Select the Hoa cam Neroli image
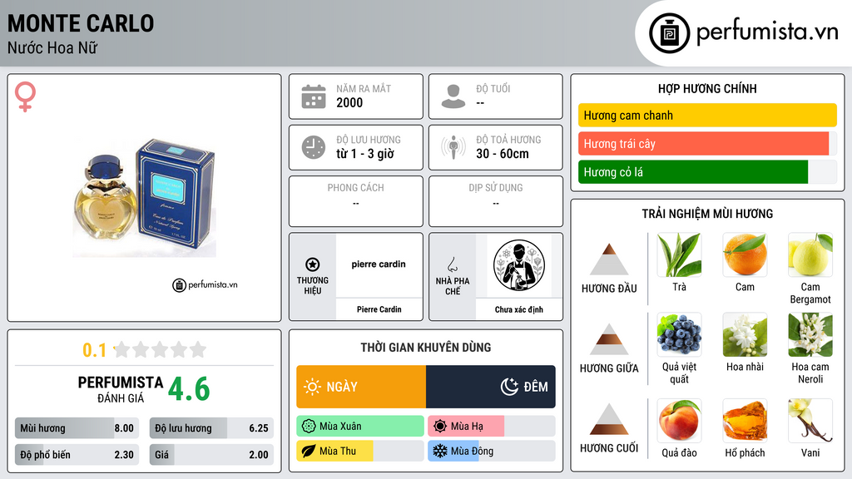This screenshot has height=479, width=852. tap(810, 334)
